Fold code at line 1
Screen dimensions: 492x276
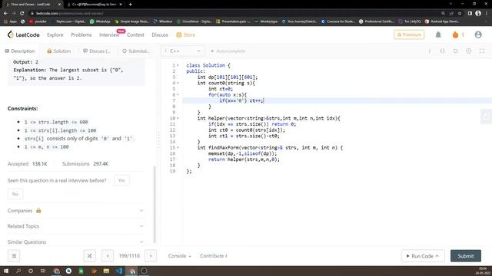pos(178,65)
